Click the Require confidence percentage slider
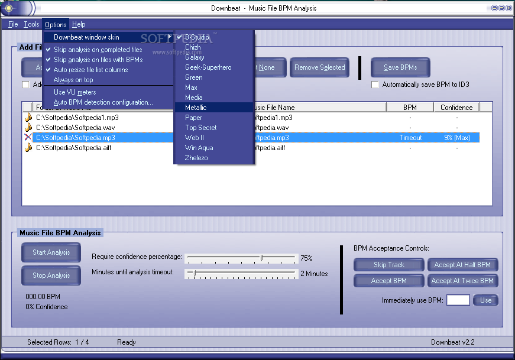The image size is (515, 360). (x=241, y=258)
